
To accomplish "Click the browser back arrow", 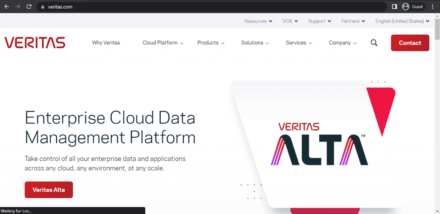I will [x=7, y=7].
